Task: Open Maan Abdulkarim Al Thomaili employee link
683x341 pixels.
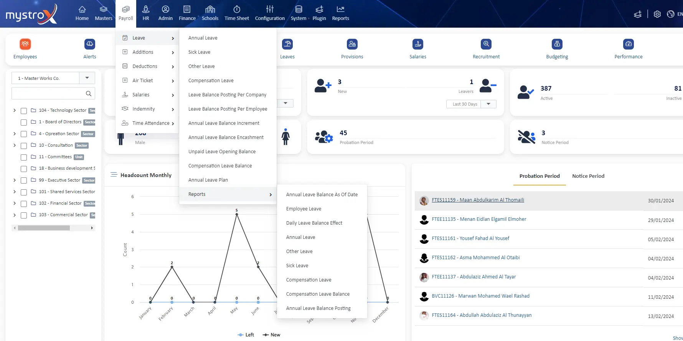Action: [x=478, y=200]
